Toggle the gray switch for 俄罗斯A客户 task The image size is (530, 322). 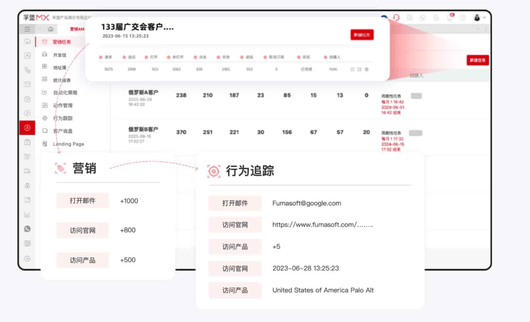416,96
